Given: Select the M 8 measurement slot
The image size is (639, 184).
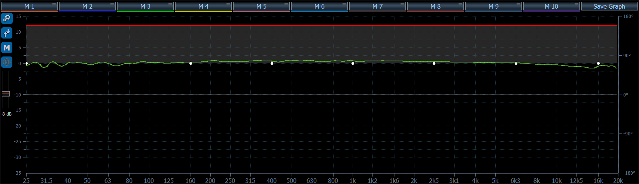Looking at the screenshot, I should pyautogui.click(x=435, y=6).
